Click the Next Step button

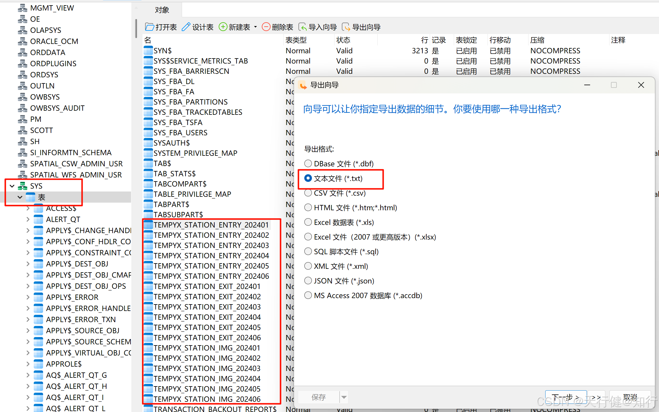pos(565,397)
